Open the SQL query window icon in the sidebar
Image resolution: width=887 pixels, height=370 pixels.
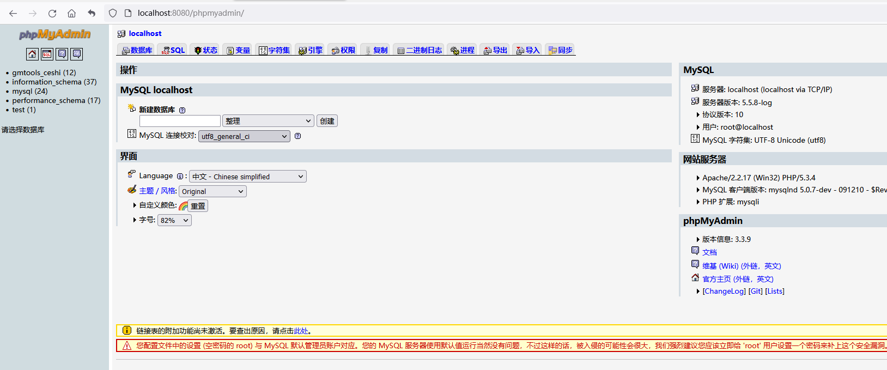coord(47,54)
